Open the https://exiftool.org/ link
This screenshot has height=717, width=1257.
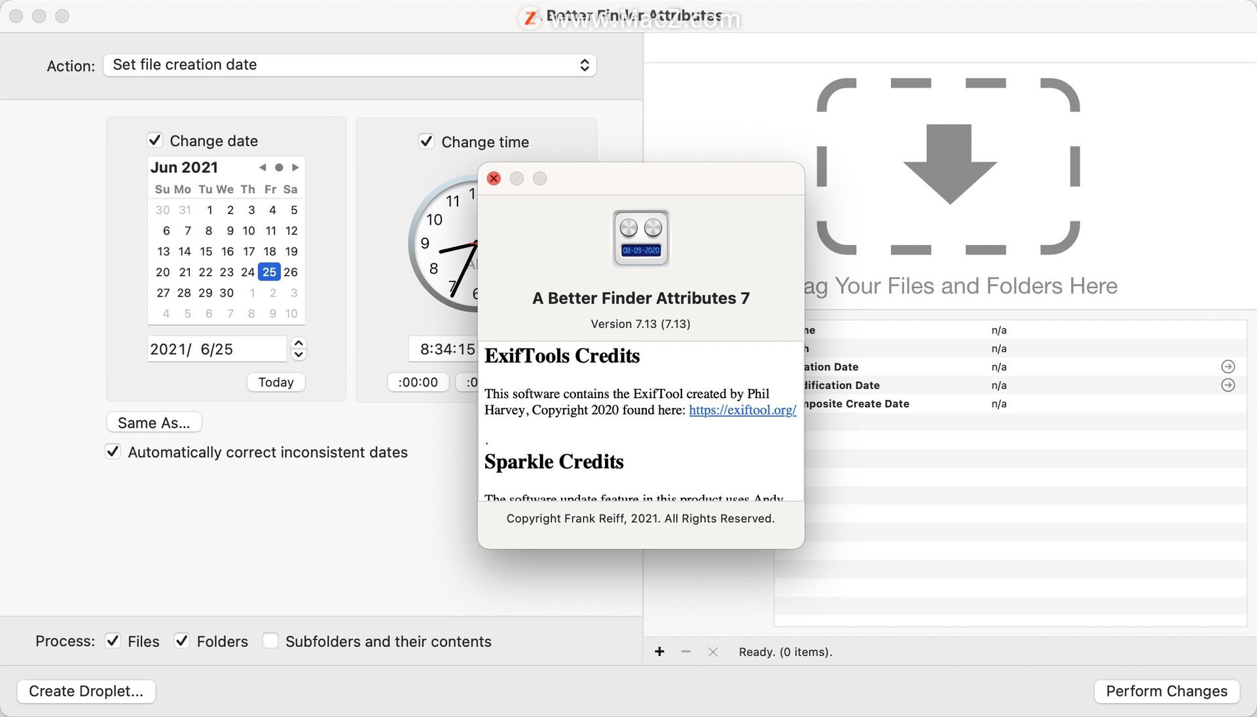[742, 410]
